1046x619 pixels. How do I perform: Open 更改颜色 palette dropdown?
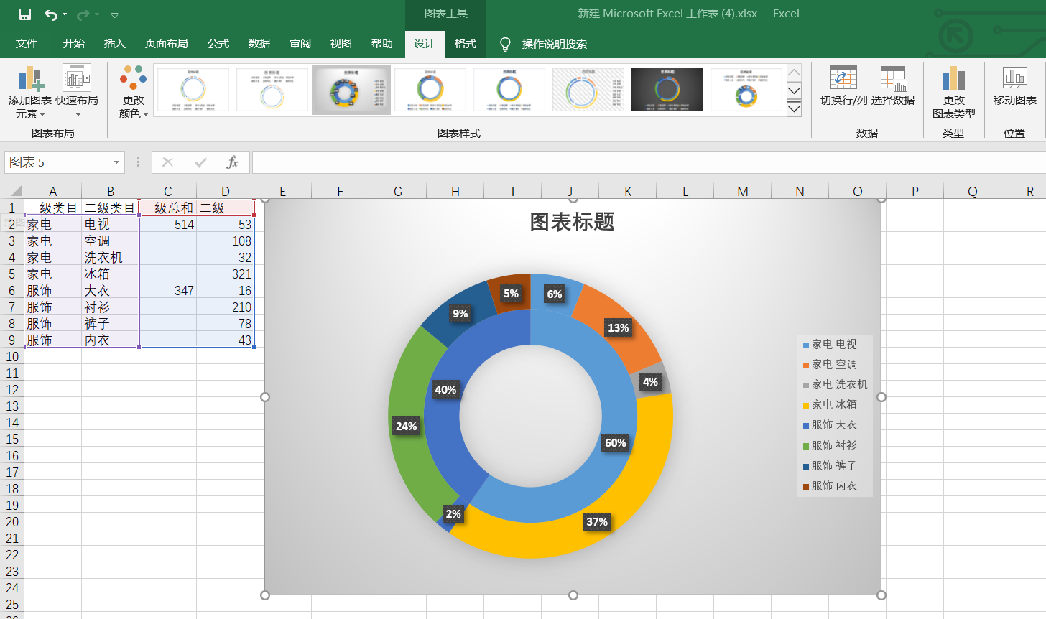coord(134,92)
